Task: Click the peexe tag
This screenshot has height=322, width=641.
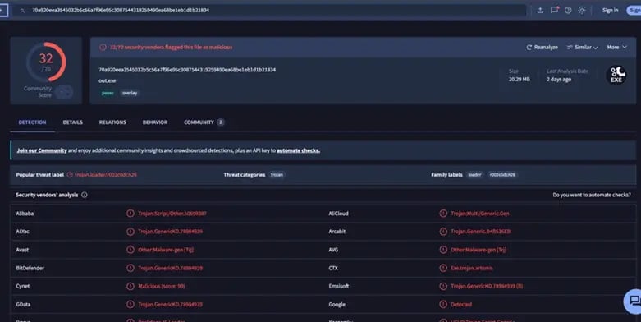Action: point(108,94)
